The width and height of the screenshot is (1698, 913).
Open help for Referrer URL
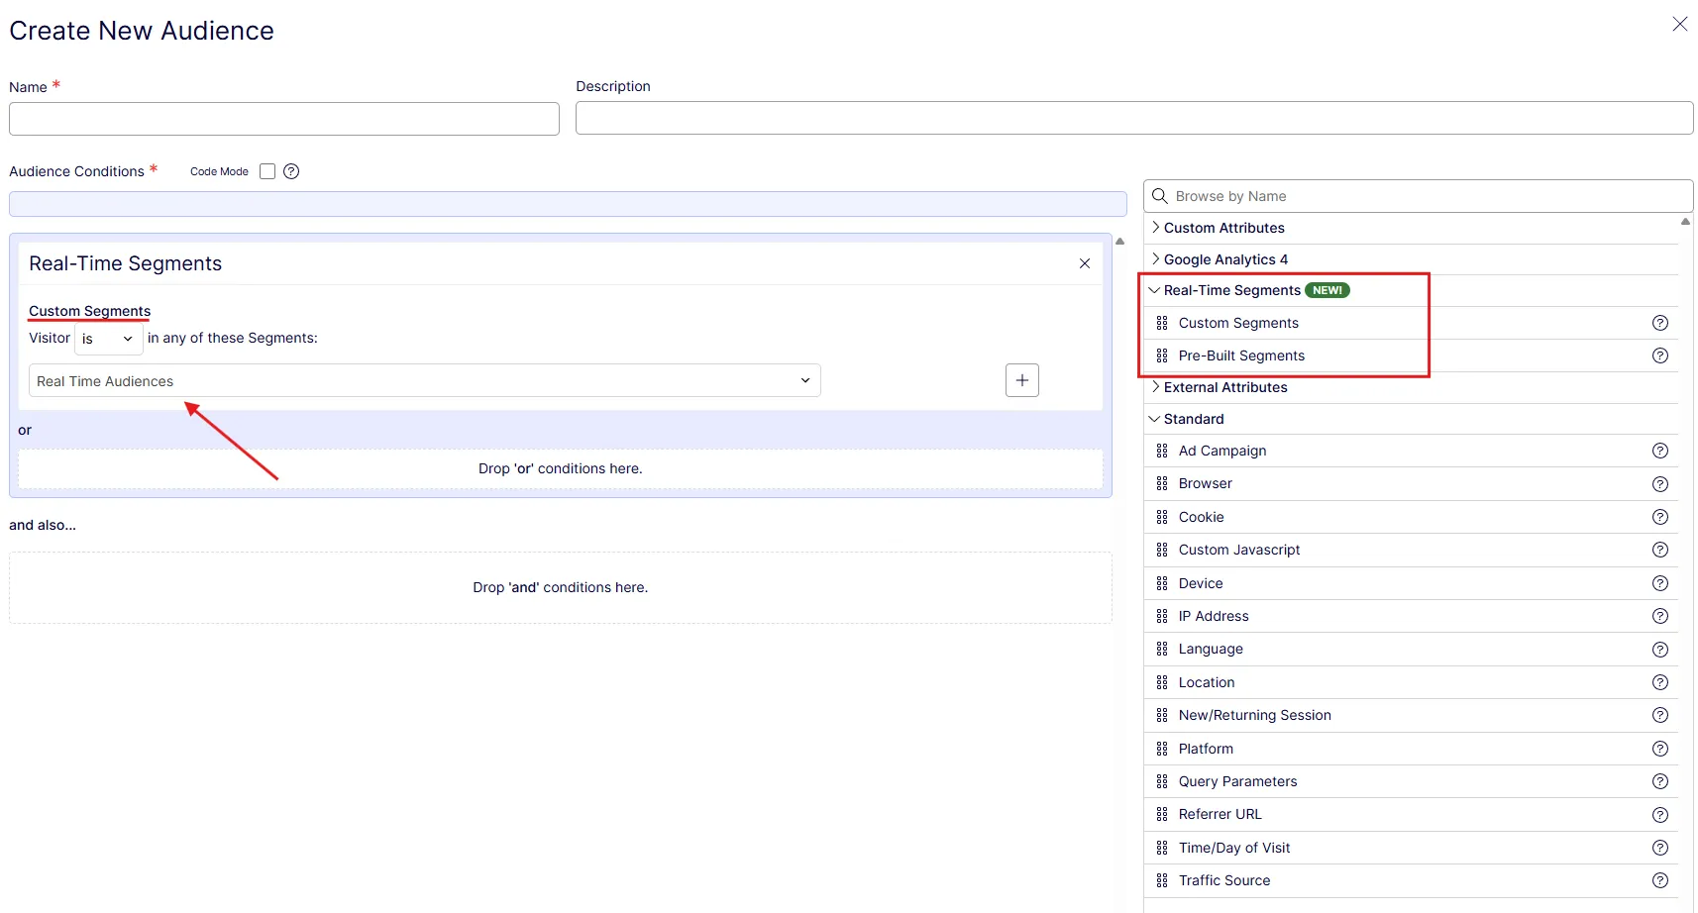click(1660, 815)
